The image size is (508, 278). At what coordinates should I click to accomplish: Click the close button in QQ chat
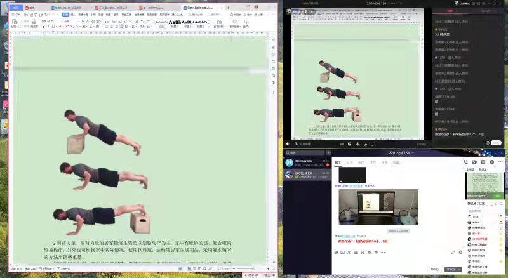tap(435, 269)
